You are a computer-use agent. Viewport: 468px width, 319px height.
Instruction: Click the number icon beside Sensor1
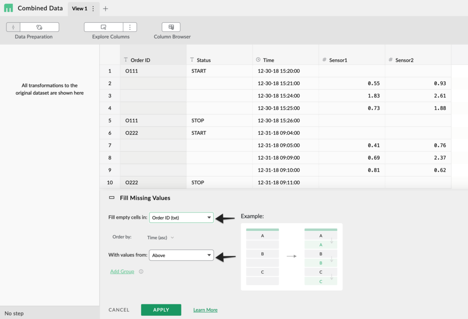[x=324, y=60]
